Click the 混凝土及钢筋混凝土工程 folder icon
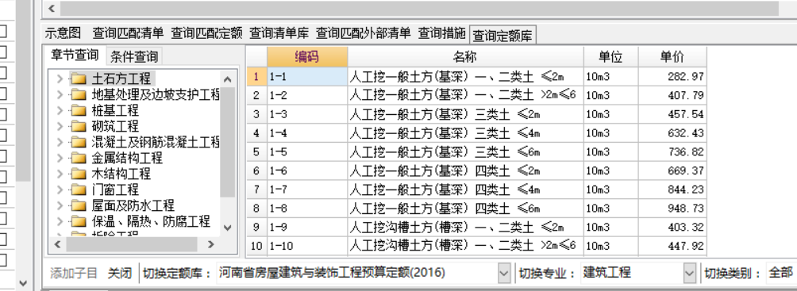 [x=79, y=142]
